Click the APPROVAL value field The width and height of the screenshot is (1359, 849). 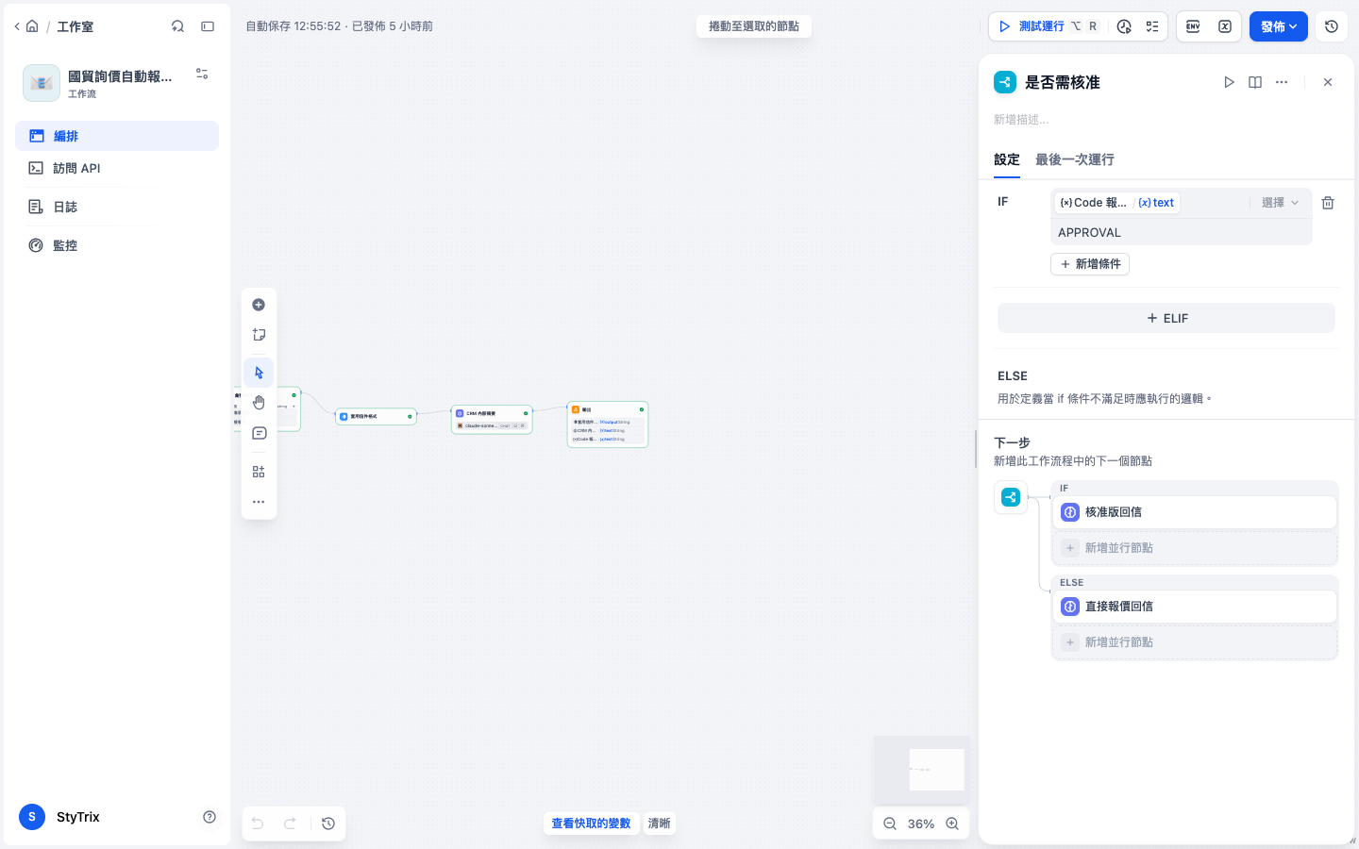(1182, 232)
